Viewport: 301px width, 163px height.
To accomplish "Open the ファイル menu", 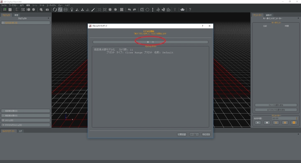I will (4, 5).
